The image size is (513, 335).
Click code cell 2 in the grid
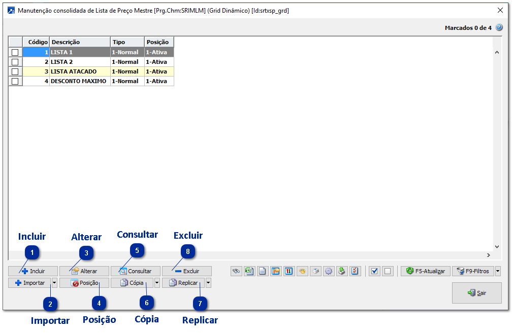(x=36, y=62)
